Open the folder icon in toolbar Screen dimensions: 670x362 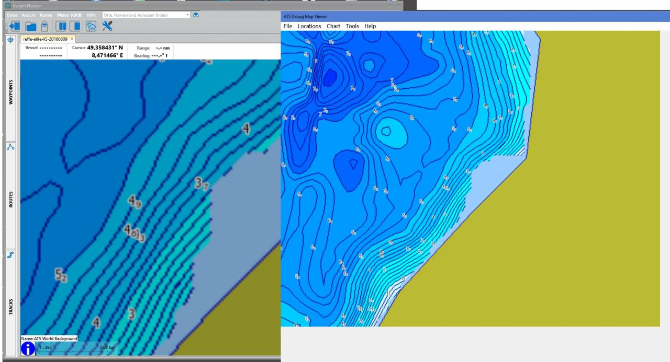[x=31, y=26]
